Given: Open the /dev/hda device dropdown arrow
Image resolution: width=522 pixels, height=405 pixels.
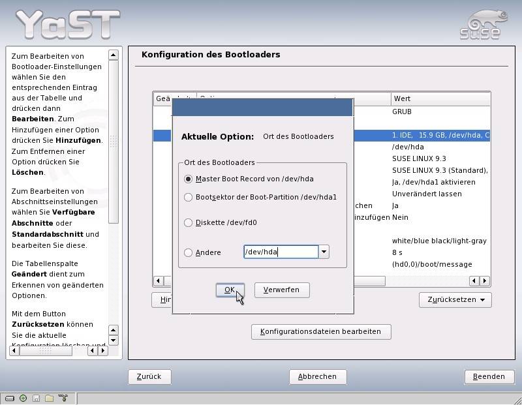Looking at the screenshot, I should tap(324, 252).
